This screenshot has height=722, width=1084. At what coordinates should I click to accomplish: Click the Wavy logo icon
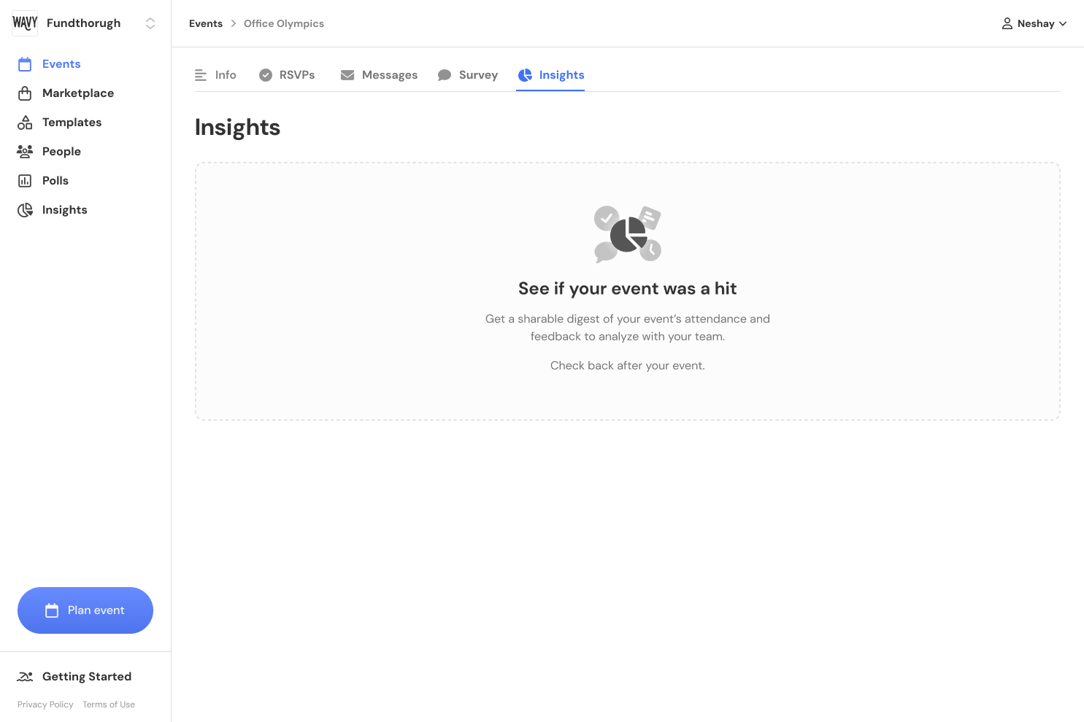pos(25,23)
